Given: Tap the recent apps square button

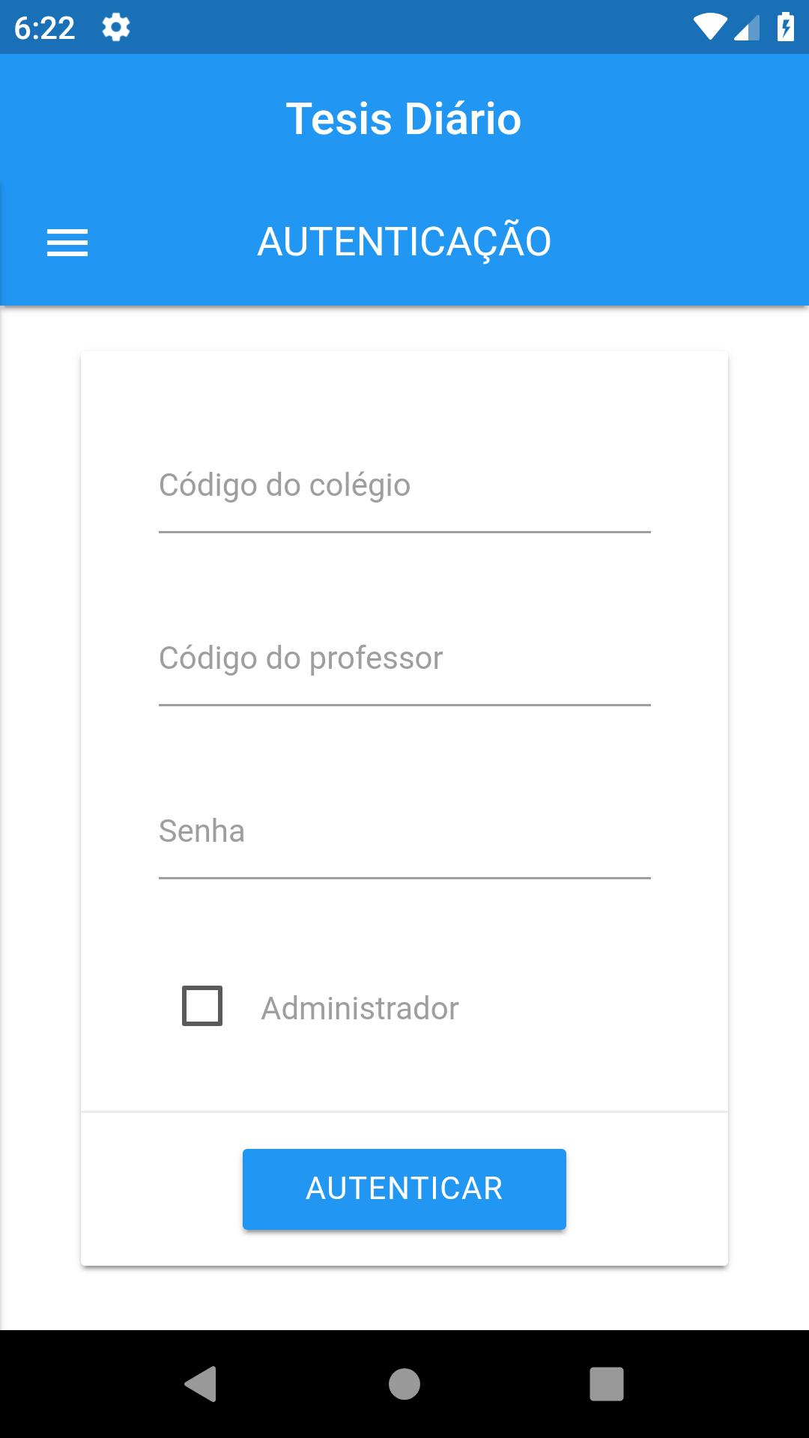Looking at the screenshot, I should [607, 1383].
